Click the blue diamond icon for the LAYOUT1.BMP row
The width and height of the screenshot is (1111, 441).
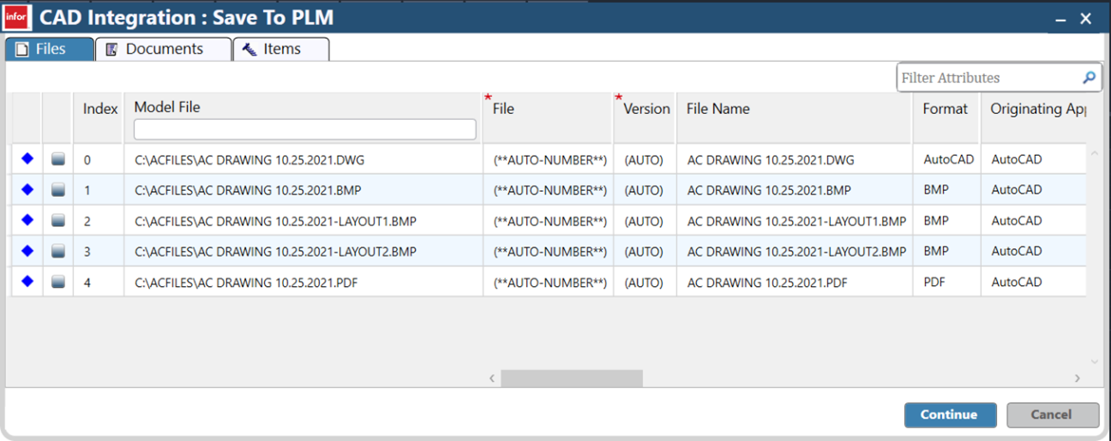[x=27, y=220]
